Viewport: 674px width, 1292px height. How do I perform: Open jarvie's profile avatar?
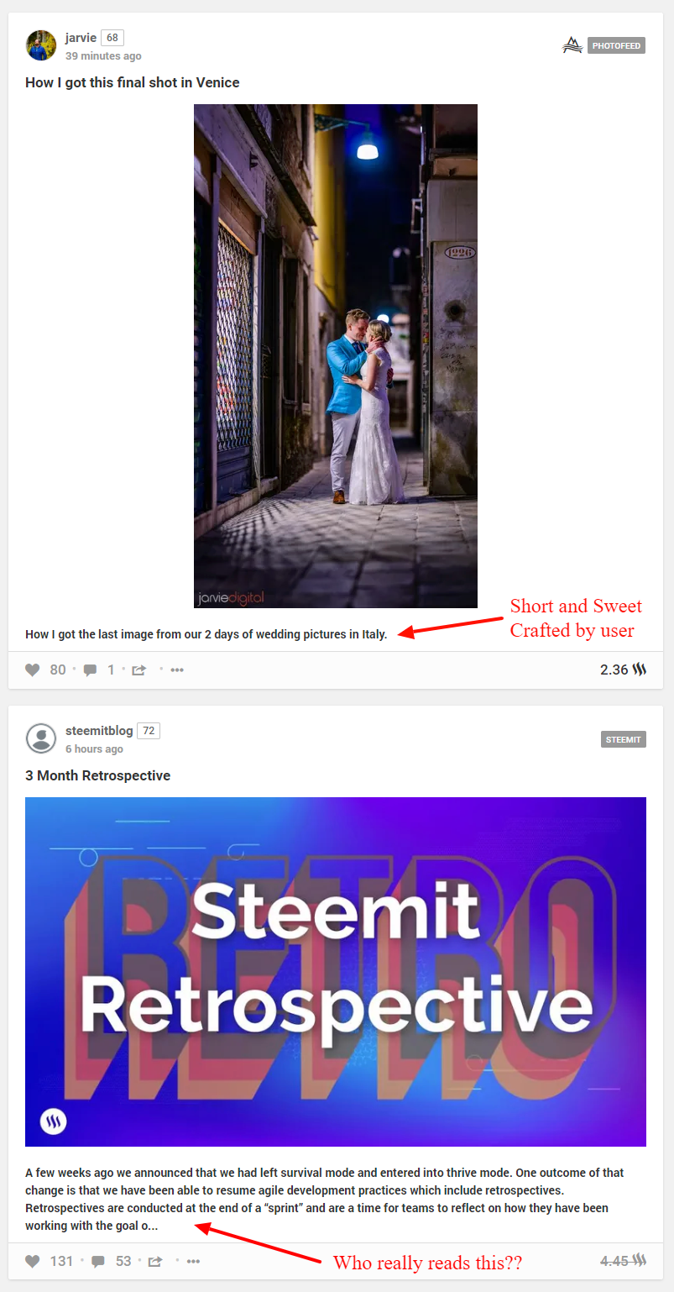pos(41,45)
